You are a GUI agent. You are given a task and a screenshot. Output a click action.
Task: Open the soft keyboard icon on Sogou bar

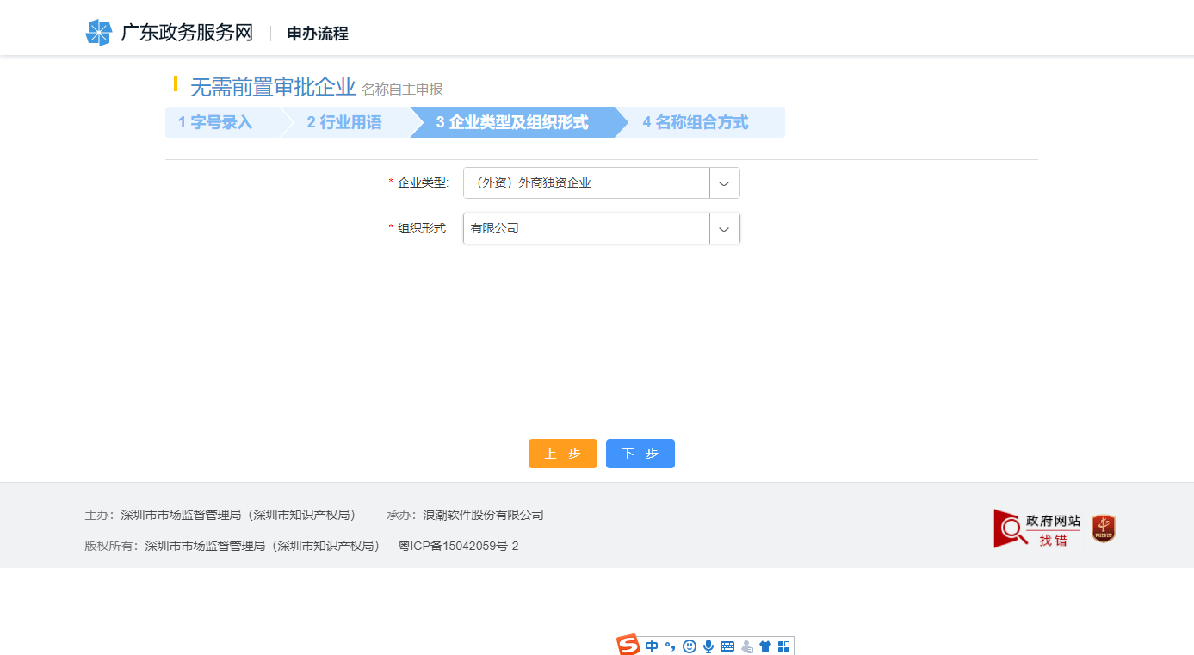click(727, 645)
